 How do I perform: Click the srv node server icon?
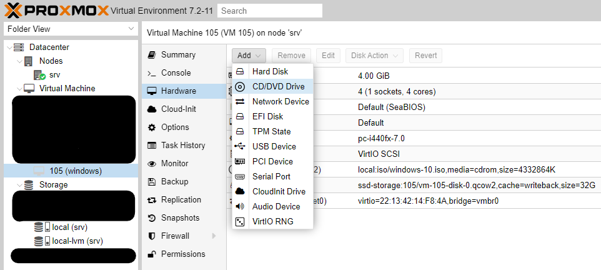pyautogui.click(x=39, y=75)
